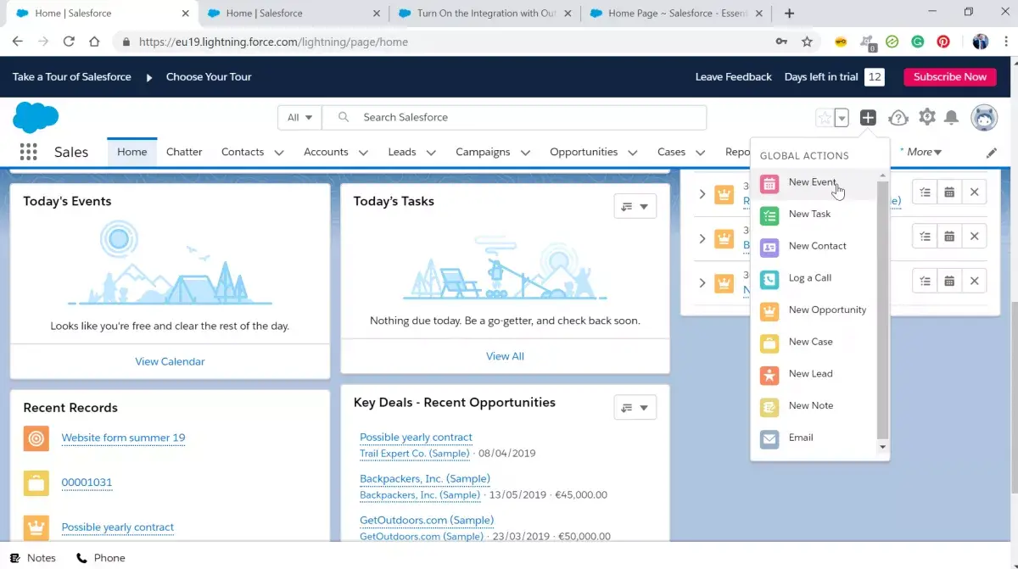
Task: Expand the Opportunities tab chevron menu
Action: click(x=633, y=153)
